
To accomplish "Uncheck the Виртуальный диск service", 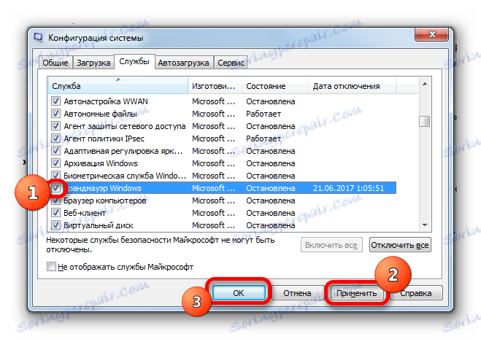I will (55, 225).
